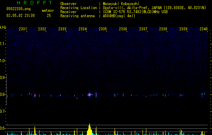The width and height of the screenshot is (212, 135).
Task: Click the HROFFT title text
Action: [34, 3]
